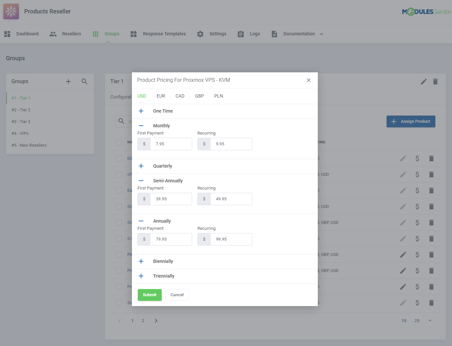
Task: Delete the Tier 1 group via trash icon
Action: point(435,81)
